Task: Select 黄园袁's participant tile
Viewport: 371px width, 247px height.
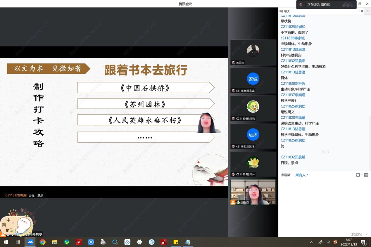Action: (253, 53)
